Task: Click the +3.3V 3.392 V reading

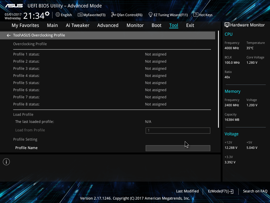Action: click(x=230, y=162)
